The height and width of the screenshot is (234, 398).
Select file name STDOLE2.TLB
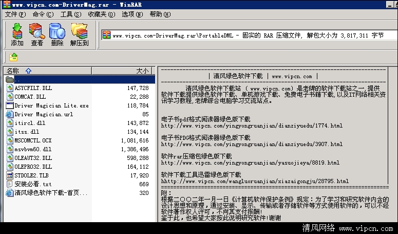point(31,175)
